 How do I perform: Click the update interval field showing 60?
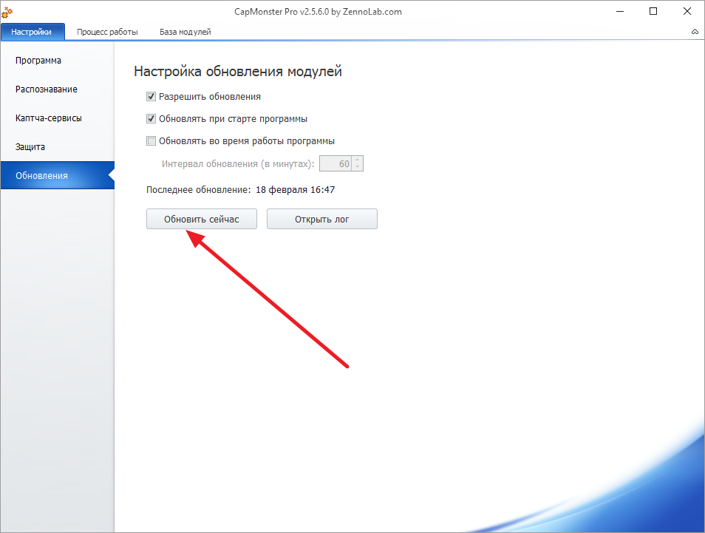(x=336, y=163)
